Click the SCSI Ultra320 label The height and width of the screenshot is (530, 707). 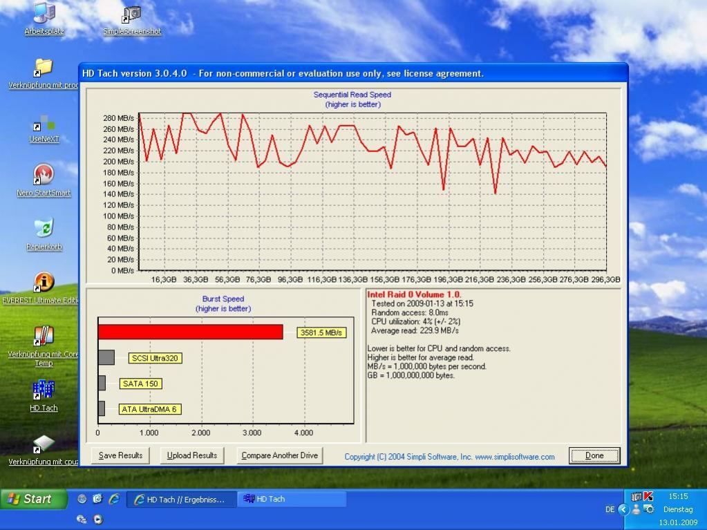coord(155,359)
